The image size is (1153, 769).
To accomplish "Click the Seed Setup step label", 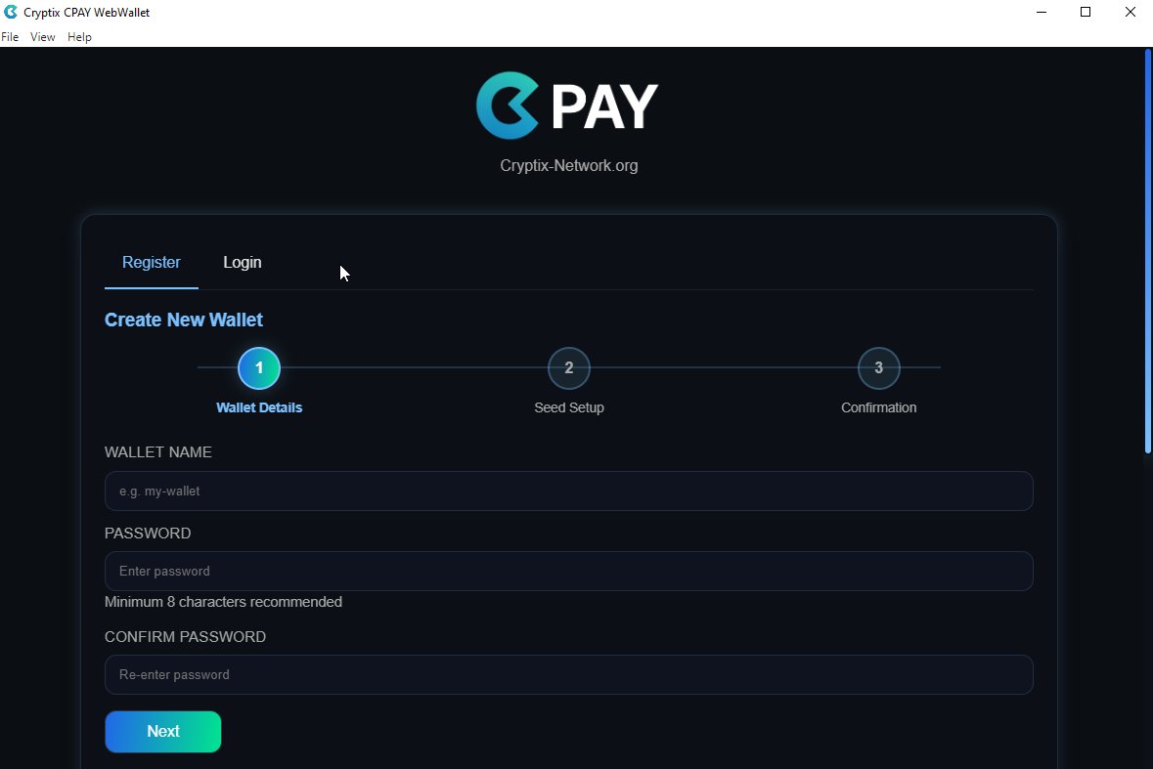I will 568,407.
